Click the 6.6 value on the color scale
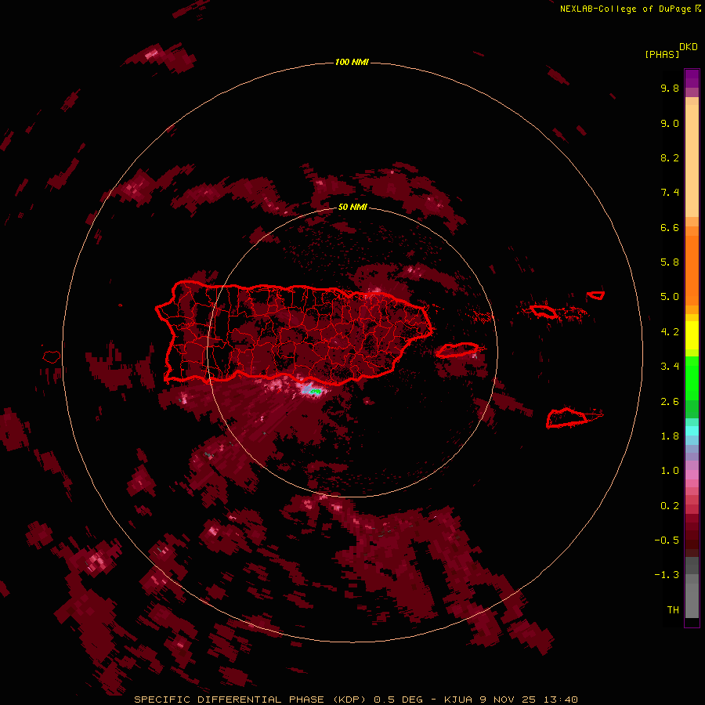This screenshot has width=705, height=705. pyautogui.click(x=670, y=227)
